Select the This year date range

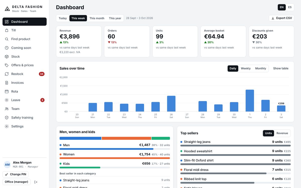click(x=115, y=18)
